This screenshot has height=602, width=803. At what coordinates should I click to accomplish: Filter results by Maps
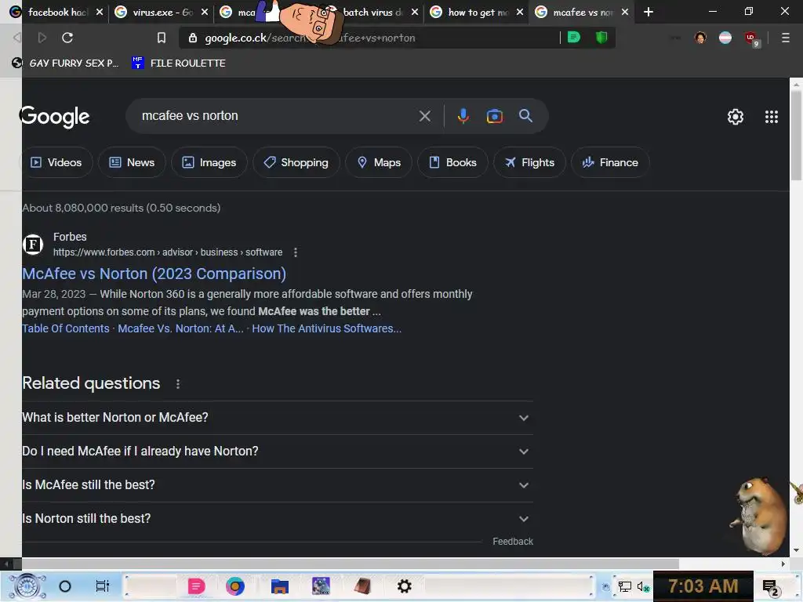coord(379,163)
